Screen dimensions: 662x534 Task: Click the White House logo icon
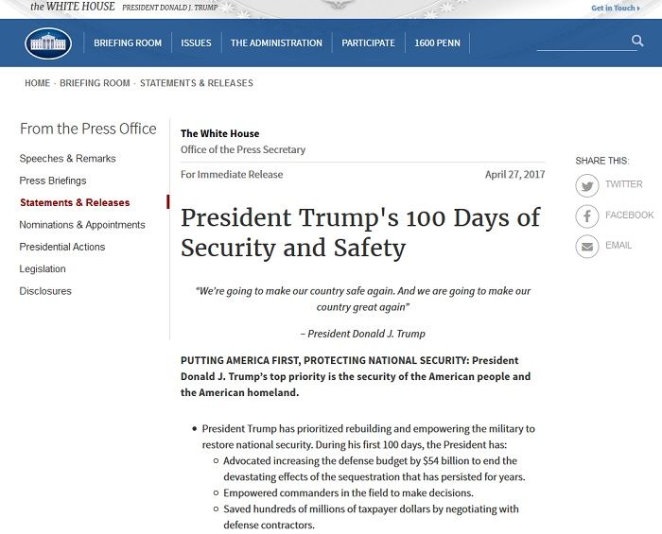pos(48,43)
